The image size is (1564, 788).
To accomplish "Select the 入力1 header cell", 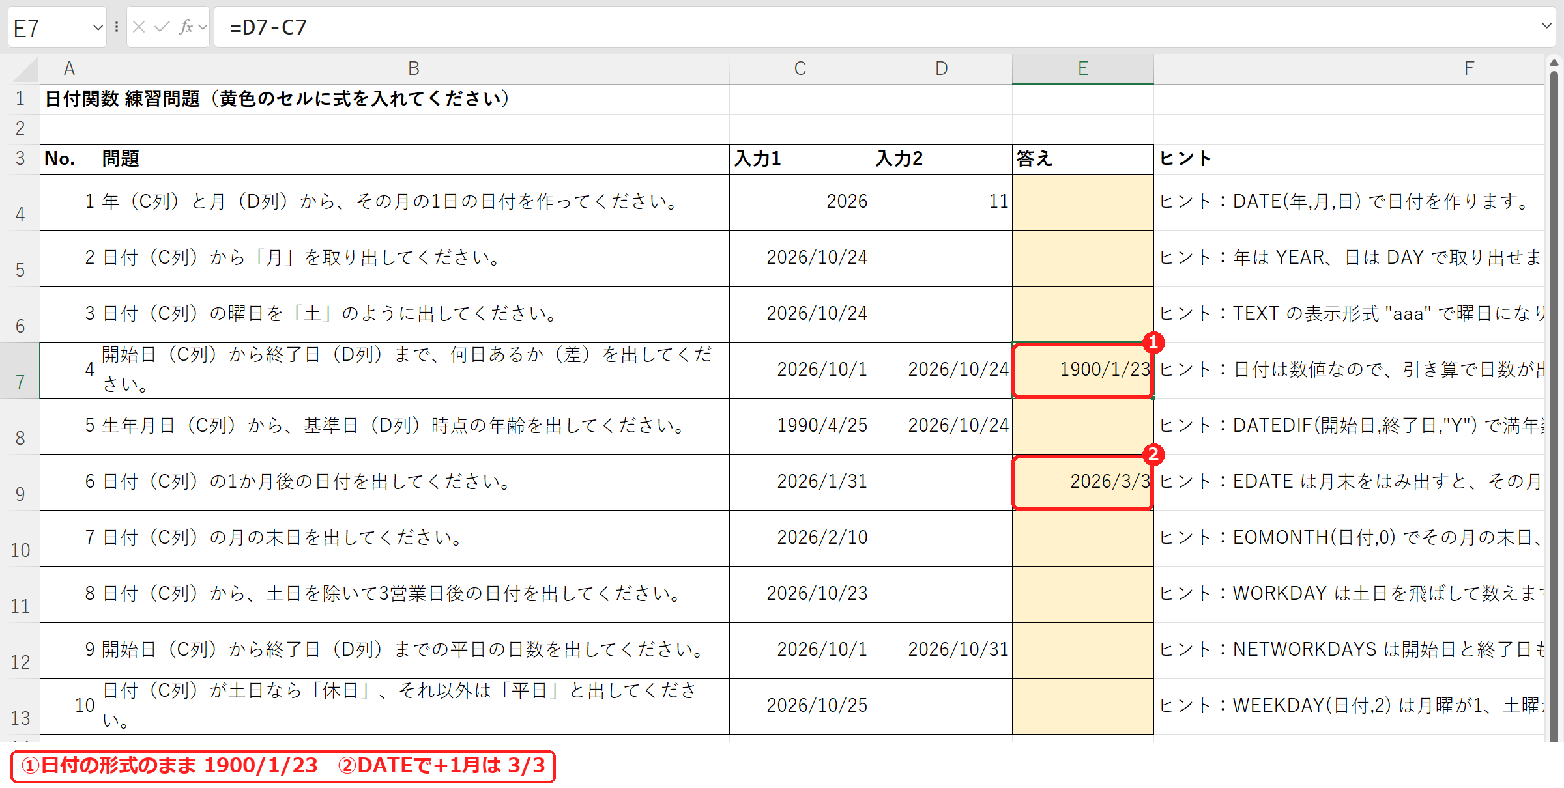I will point(800,159).
